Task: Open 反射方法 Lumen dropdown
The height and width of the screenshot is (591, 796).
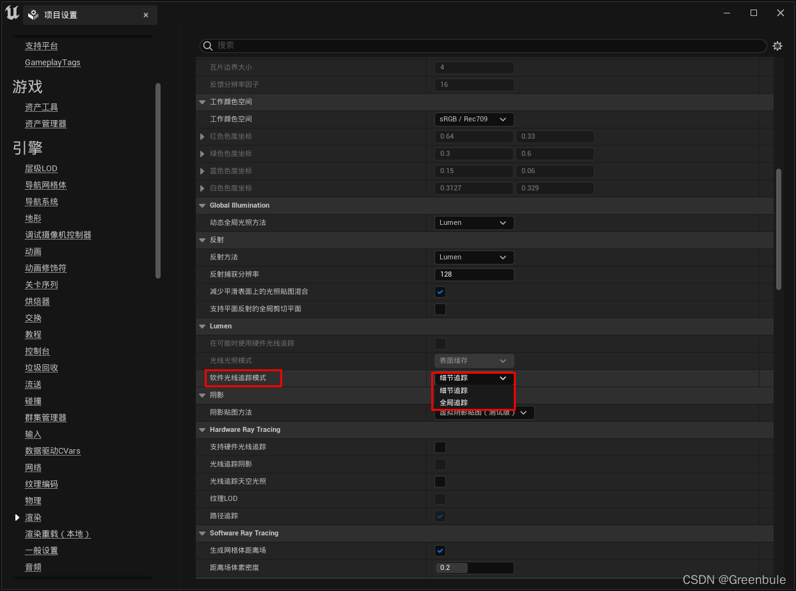Action: click(474, 257)
